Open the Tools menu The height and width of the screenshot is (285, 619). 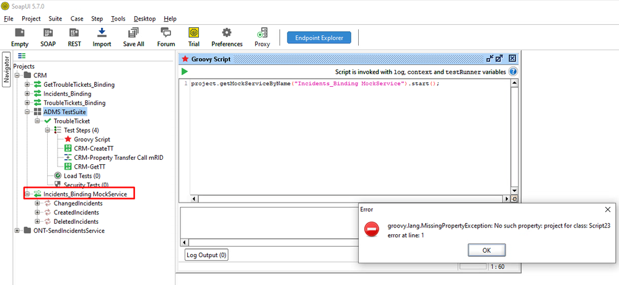(118, 19)
